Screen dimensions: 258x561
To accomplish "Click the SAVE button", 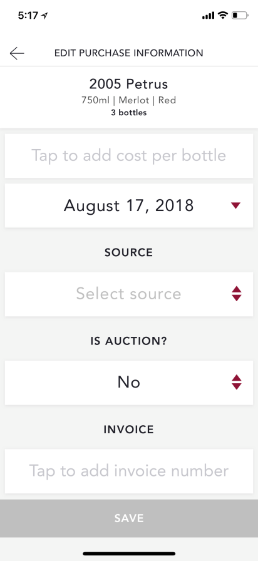I will [129, 518].
